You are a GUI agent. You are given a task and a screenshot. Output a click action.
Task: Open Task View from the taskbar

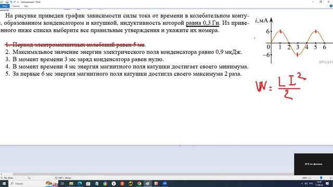[62, 183]
